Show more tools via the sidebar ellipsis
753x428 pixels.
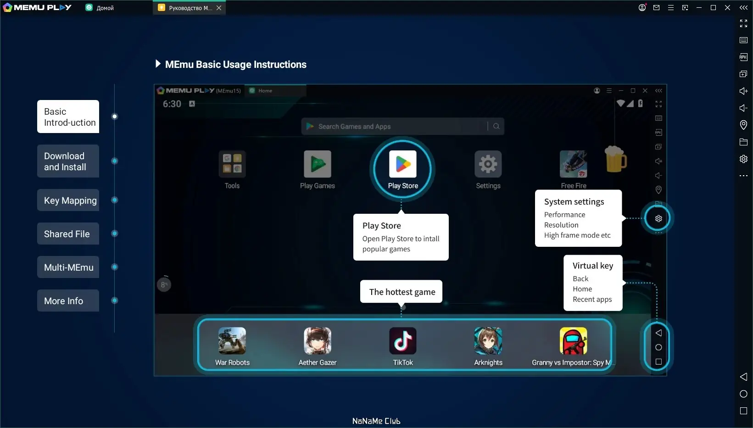(x=743, y=176)
